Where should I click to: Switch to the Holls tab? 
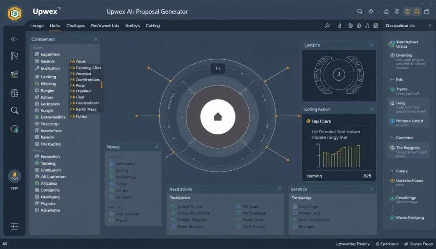click(55, 26)
